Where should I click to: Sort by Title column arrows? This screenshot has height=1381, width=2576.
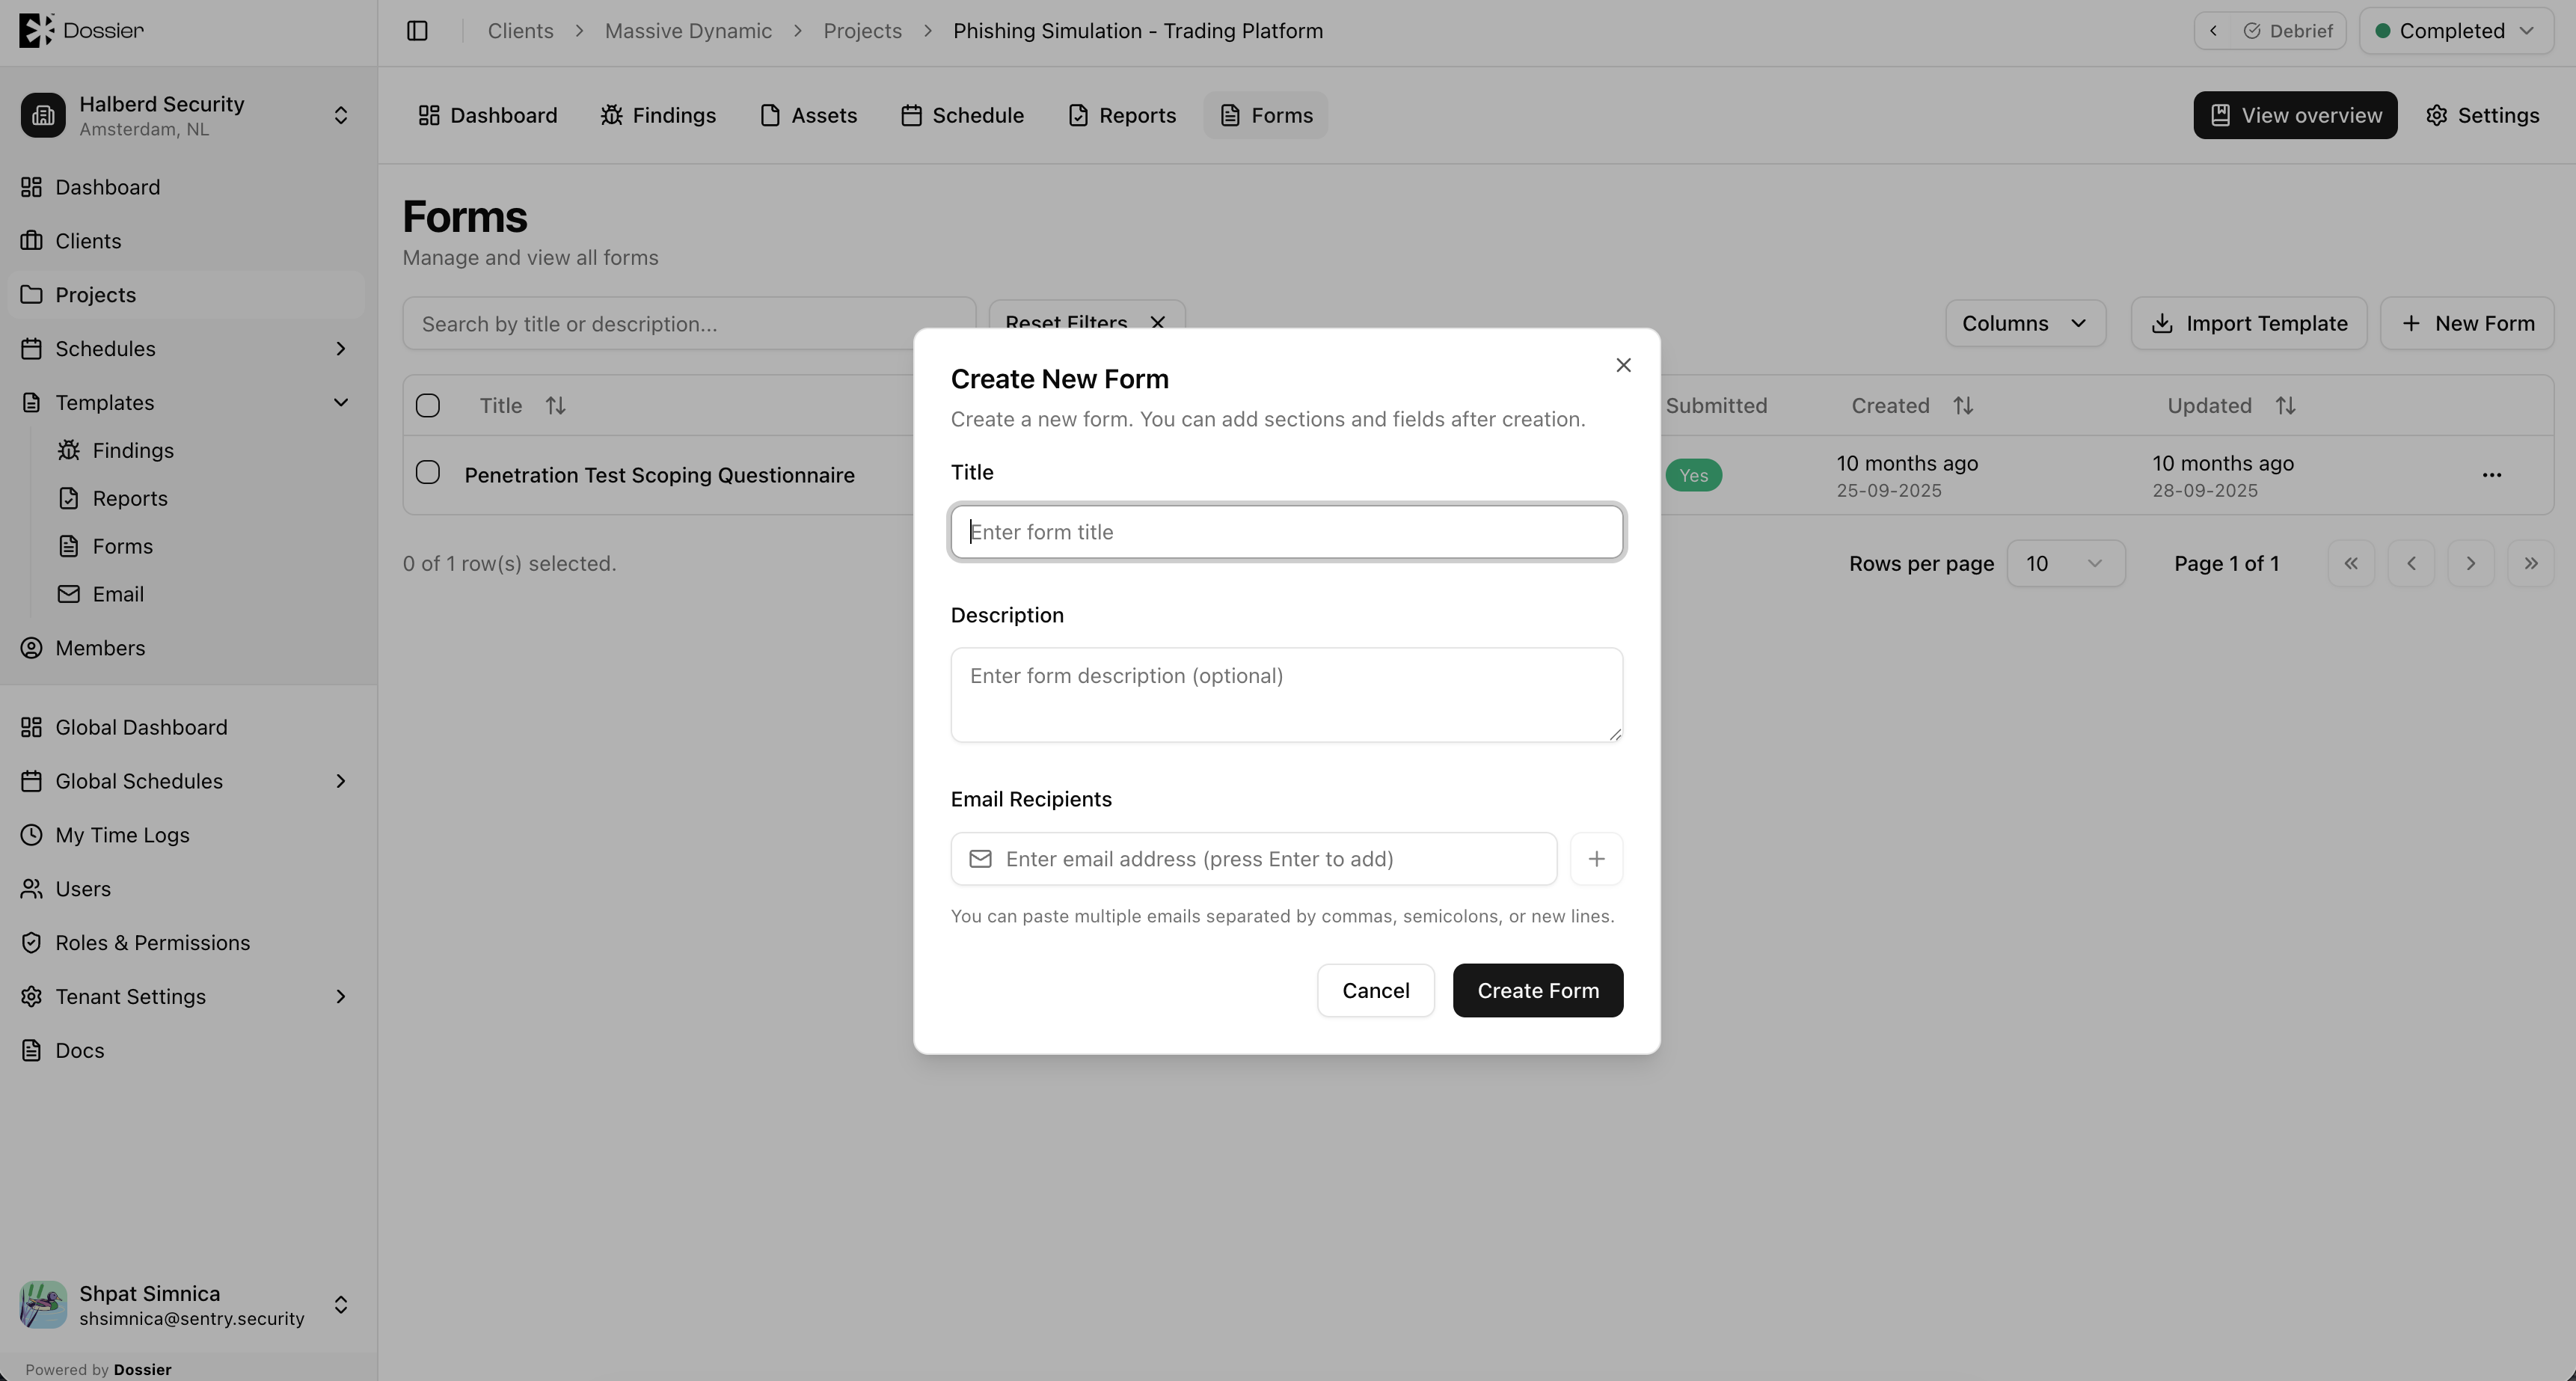tap(555, 405)
